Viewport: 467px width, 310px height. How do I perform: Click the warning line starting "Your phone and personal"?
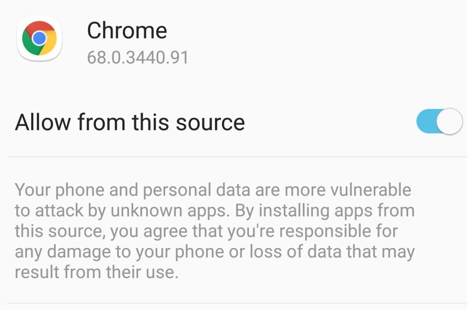(213, 190)
